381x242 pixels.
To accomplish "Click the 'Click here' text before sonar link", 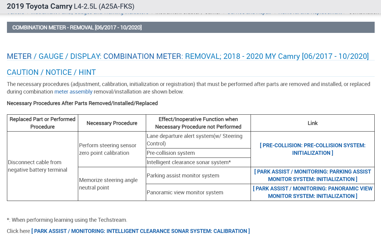I will [18, 231].
